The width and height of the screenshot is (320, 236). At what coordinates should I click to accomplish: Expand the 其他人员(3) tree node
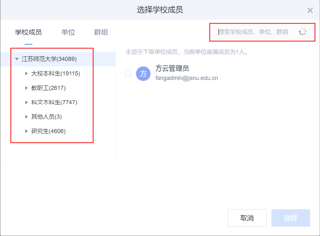(26, 117)
